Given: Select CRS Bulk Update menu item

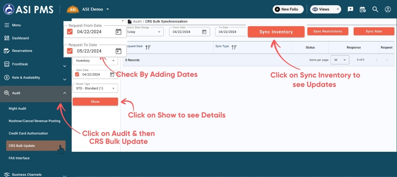Looking at the screenshot, I should [x=22, y=146].
